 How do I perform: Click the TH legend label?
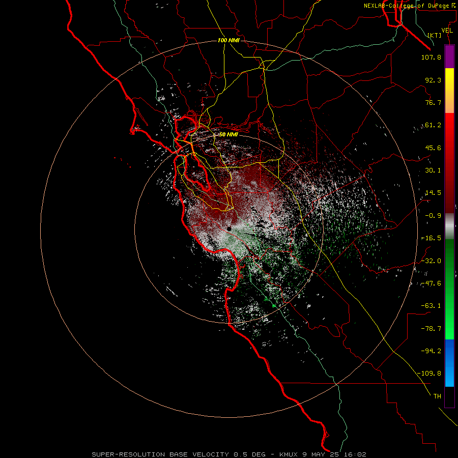pos(437,396)
